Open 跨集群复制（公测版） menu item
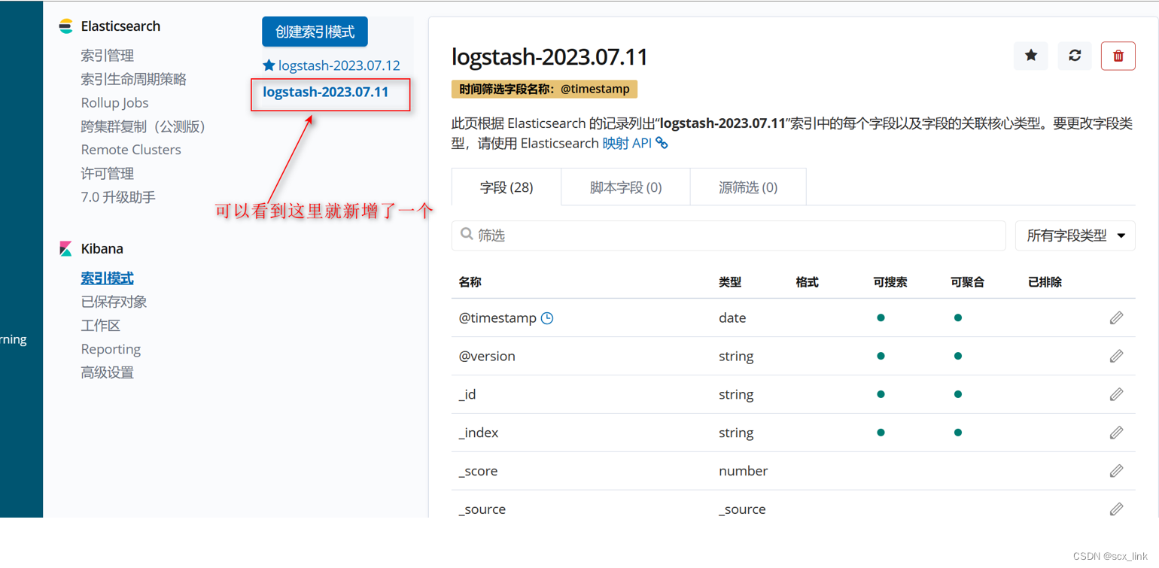 point(144,126)
